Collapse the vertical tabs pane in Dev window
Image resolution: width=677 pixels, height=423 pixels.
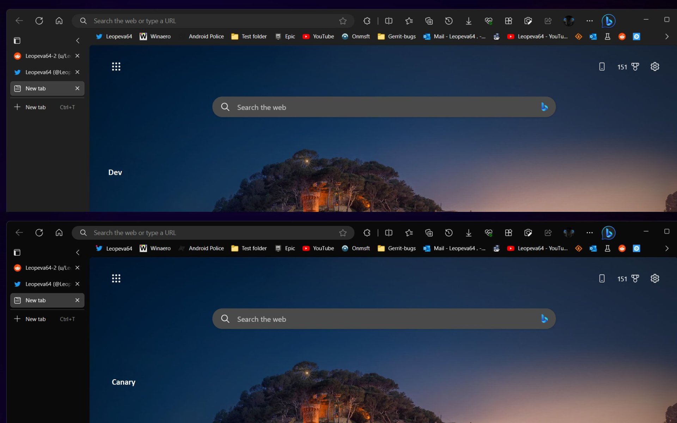point(78,41)
